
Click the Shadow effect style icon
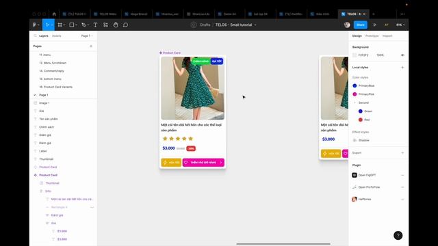point(355,140)
